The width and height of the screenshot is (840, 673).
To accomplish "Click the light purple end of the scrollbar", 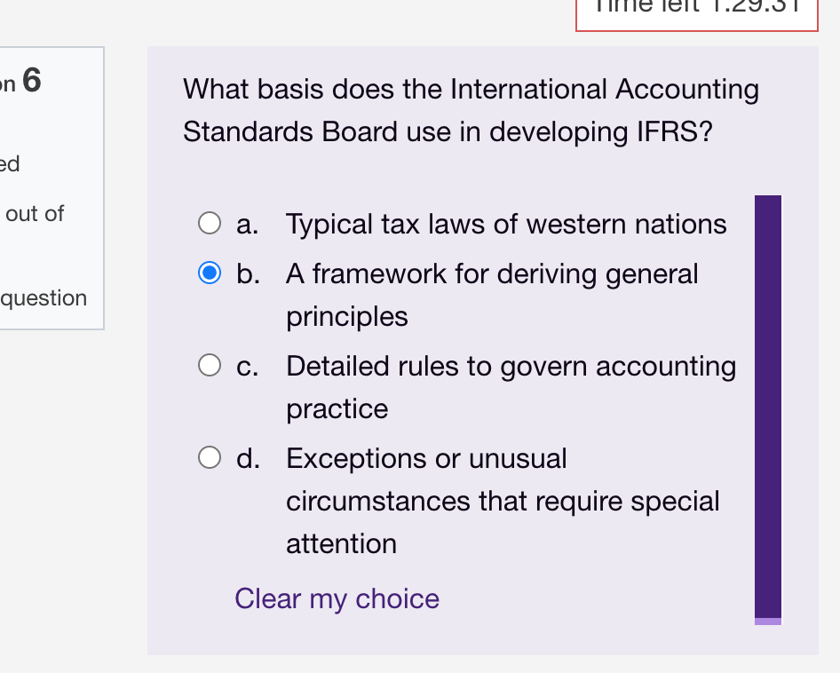I will [x=767, y=622].
